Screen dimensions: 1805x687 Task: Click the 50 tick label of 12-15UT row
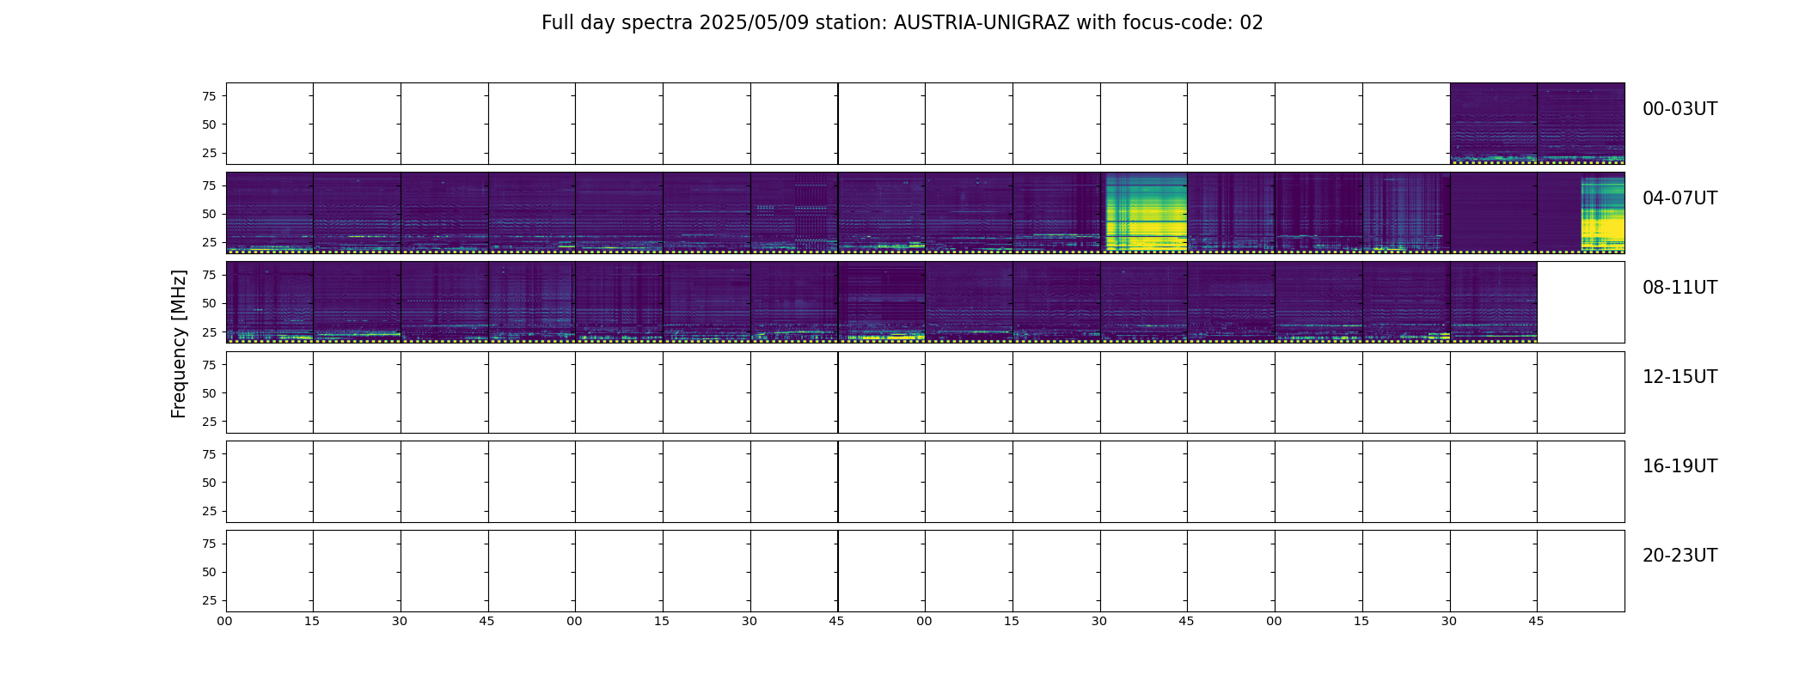click(x=209, y=393)
